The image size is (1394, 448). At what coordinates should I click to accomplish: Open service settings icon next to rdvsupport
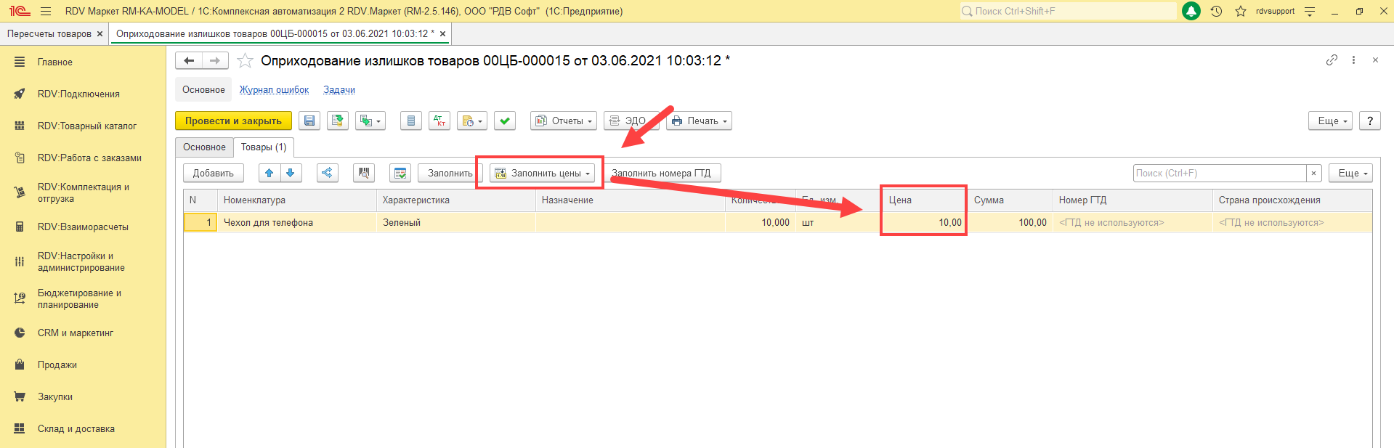click(1310, 11)
